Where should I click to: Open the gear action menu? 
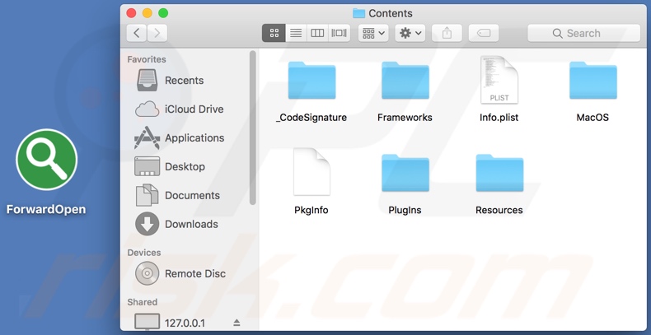(x=410, y=33)
